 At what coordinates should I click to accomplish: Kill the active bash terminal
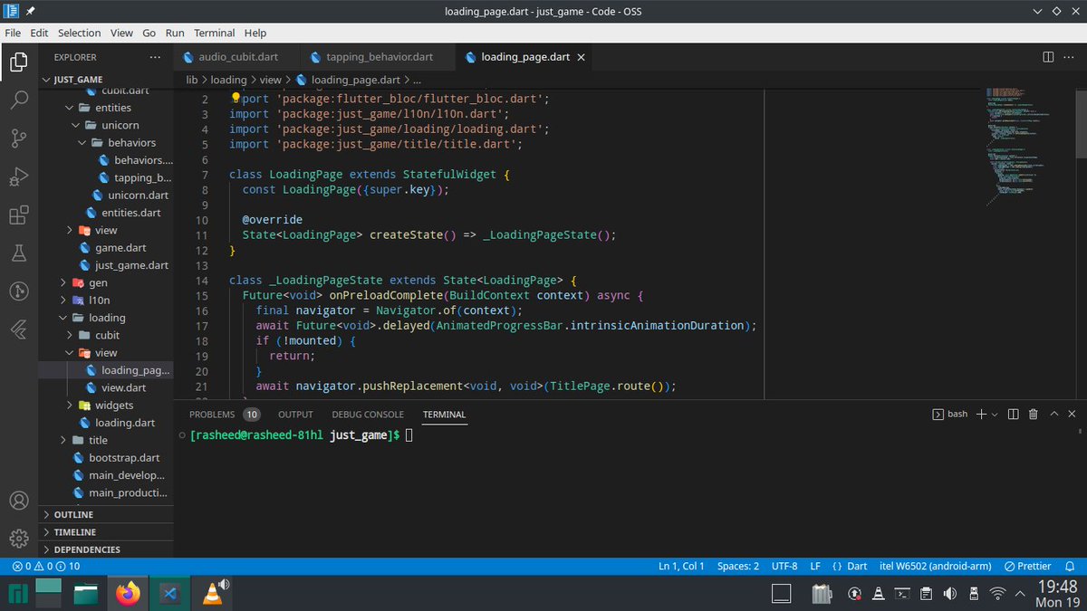[1033, 414]
